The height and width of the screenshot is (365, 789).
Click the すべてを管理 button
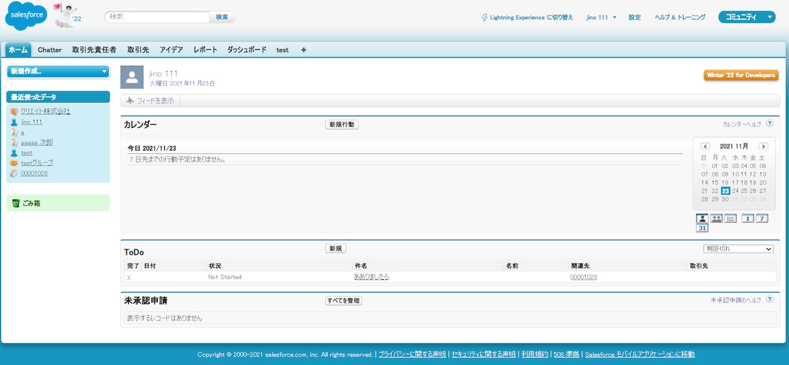[343, 300]
